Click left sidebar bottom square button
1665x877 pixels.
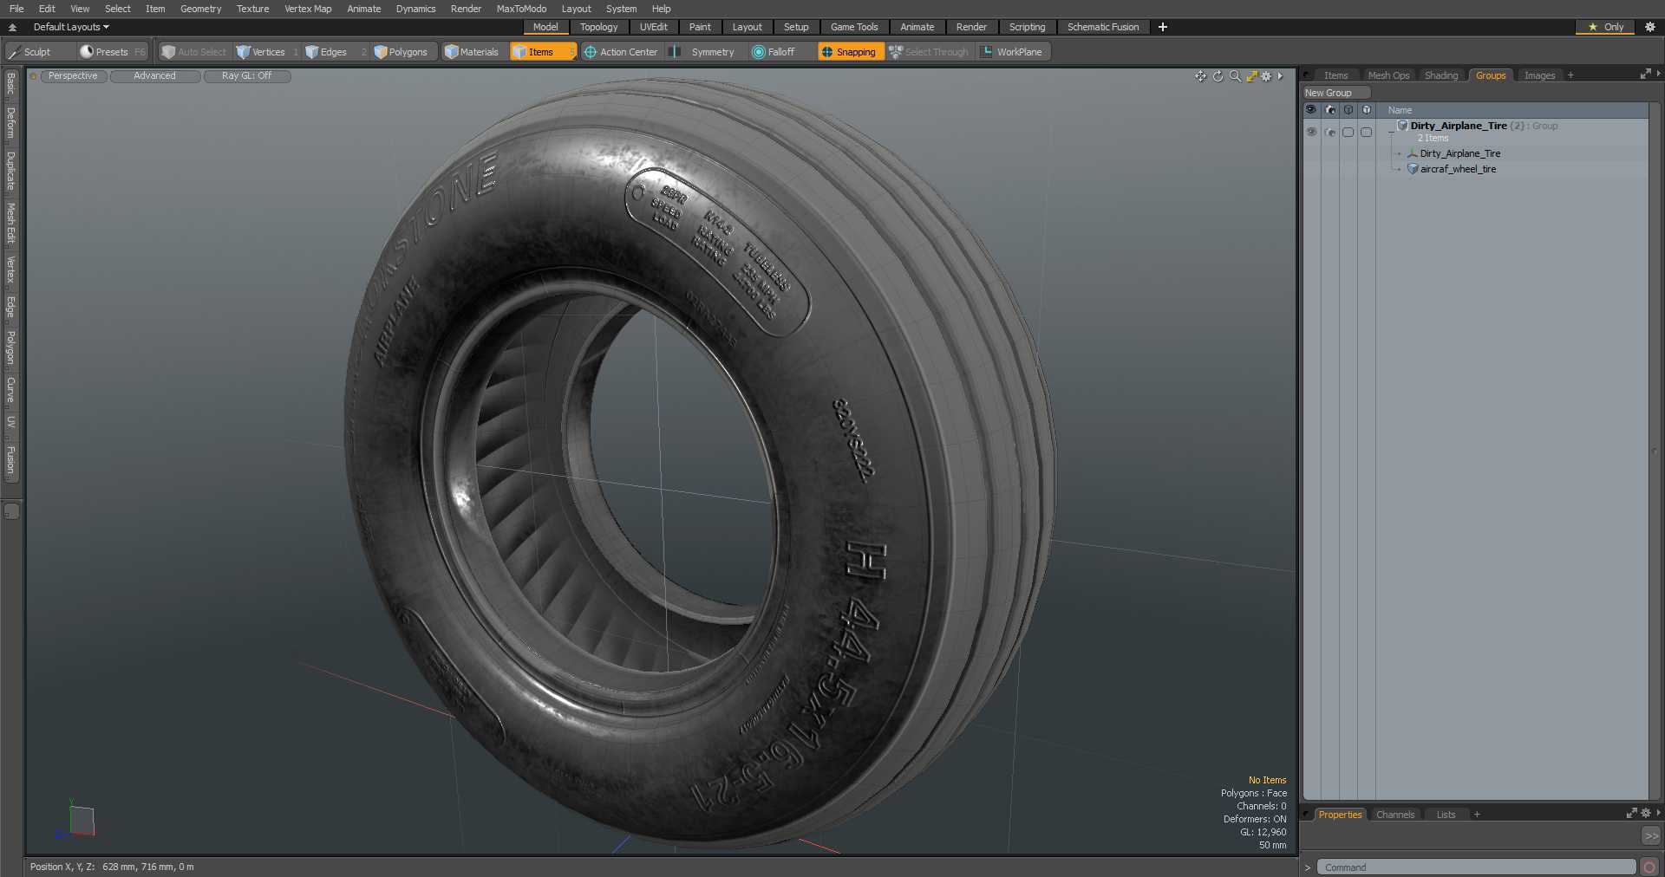[x=11, y=511]
